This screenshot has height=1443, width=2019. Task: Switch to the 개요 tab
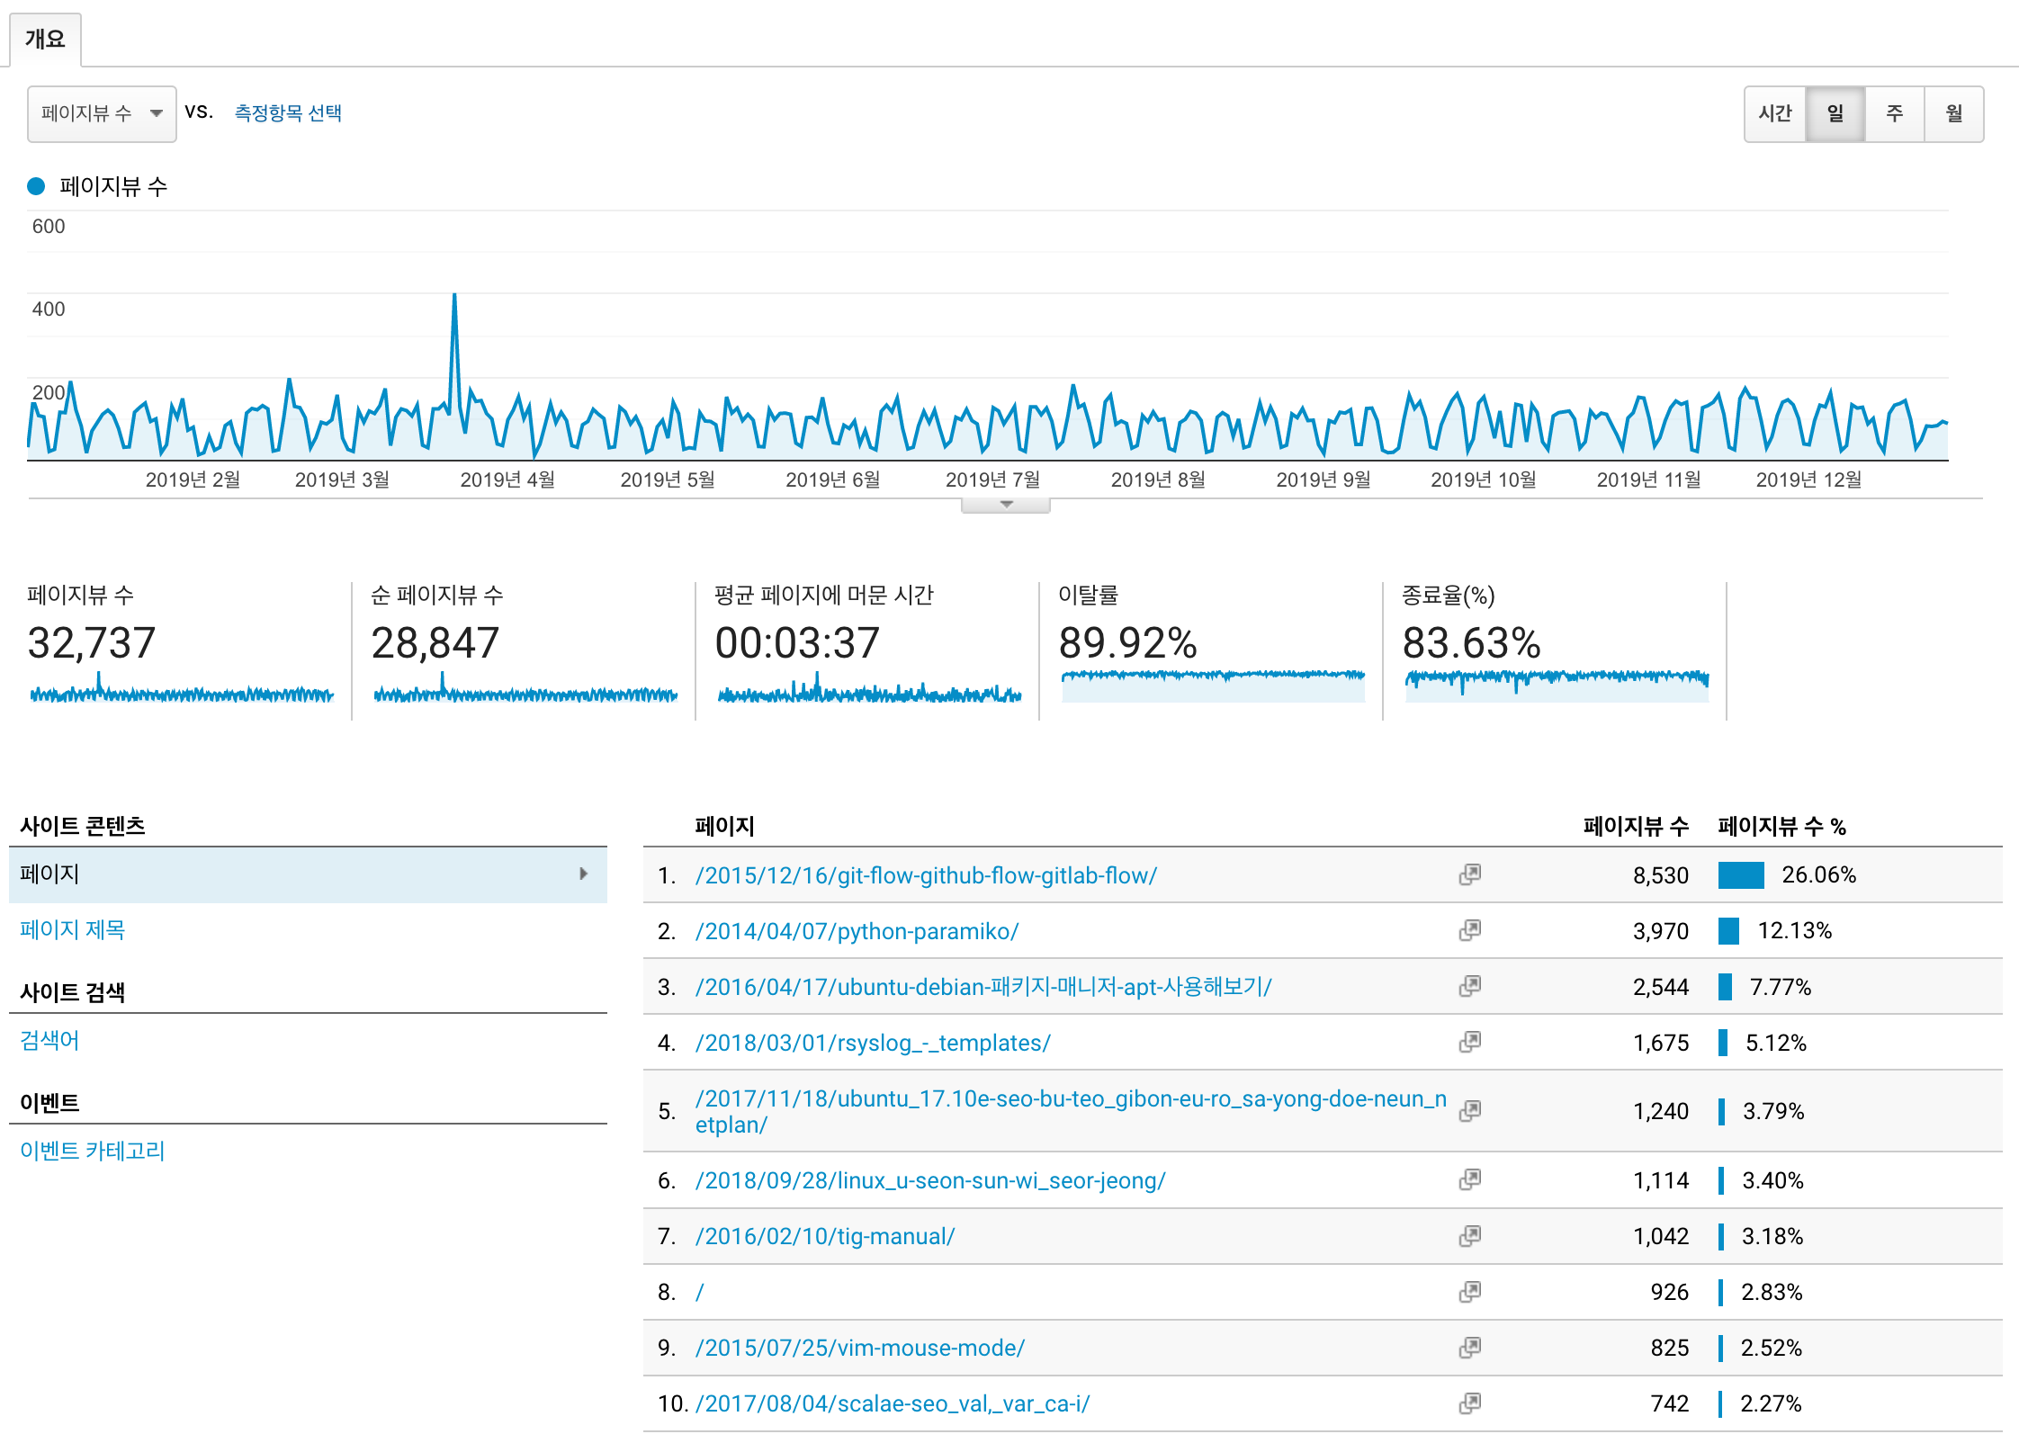click(x=45, y=39)
